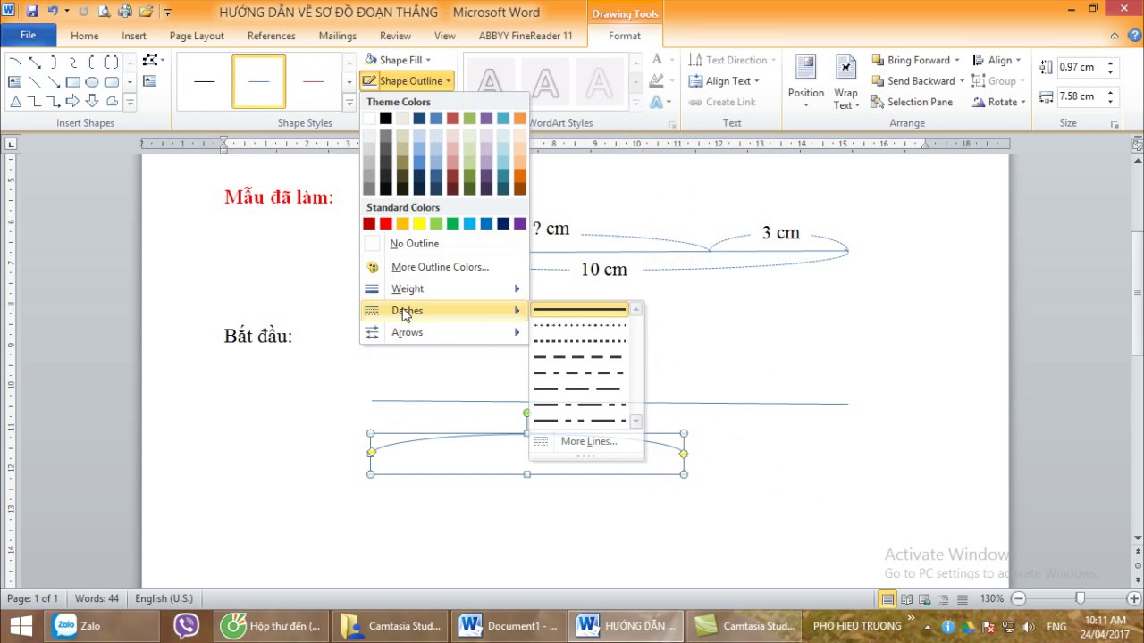Toggle the ruler at scrollbar top
1144x643 pixels.
pyautogui.click(x=1137, y=145)
